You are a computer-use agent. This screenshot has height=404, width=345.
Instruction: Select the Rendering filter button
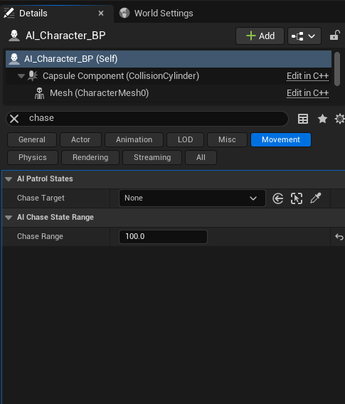click(90, 157)
